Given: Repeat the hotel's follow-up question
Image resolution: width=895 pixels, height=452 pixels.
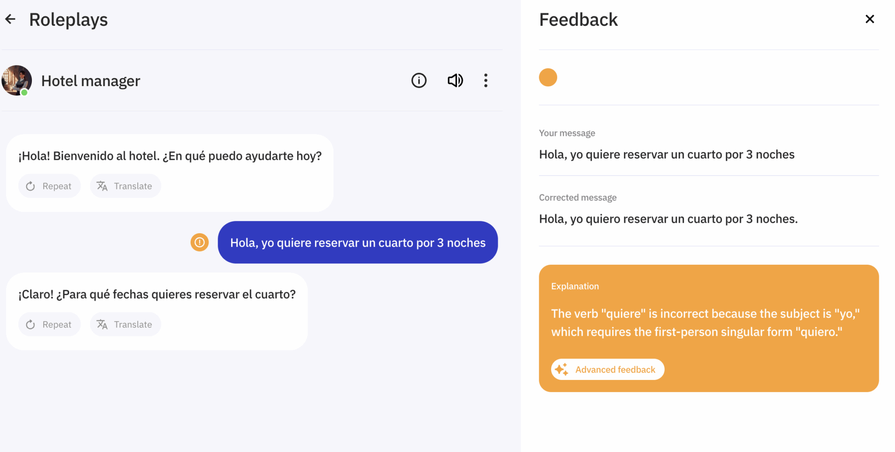Looking at the screenshot, I should pos(49,324).
